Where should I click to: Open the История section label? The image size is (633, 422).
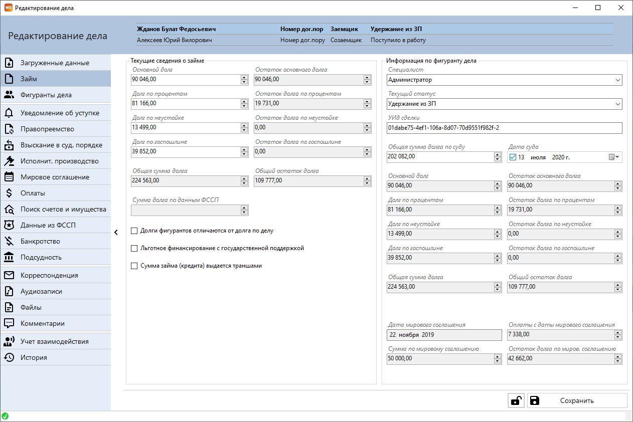tap(34, 357)
